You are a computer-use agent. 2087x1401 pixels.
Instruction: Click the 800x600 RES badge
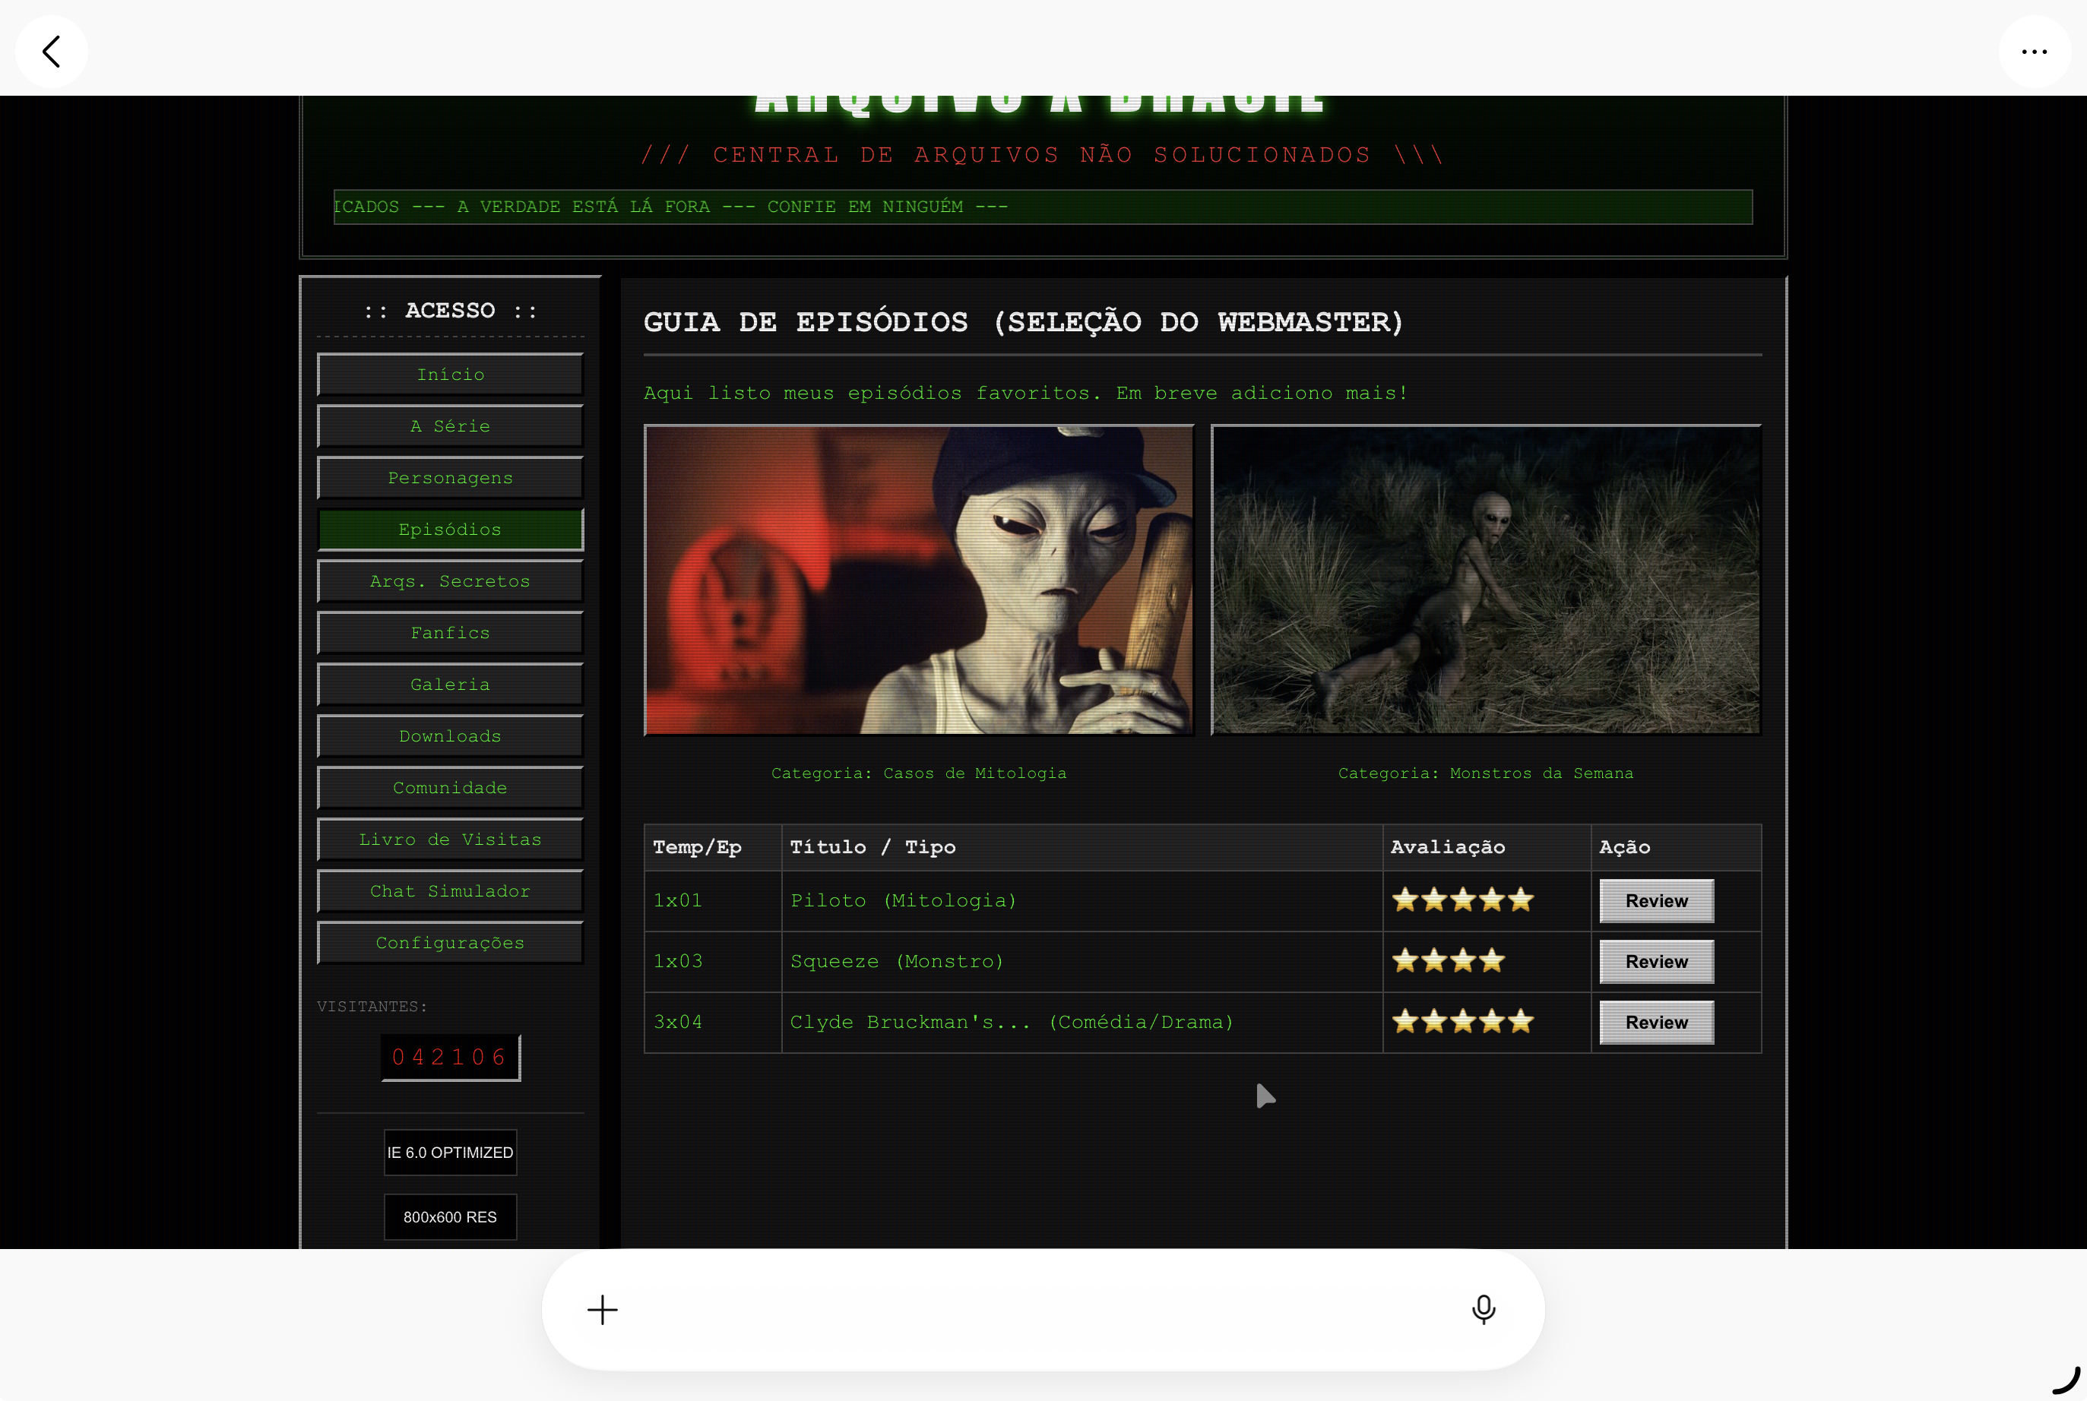click(451, 1217)
